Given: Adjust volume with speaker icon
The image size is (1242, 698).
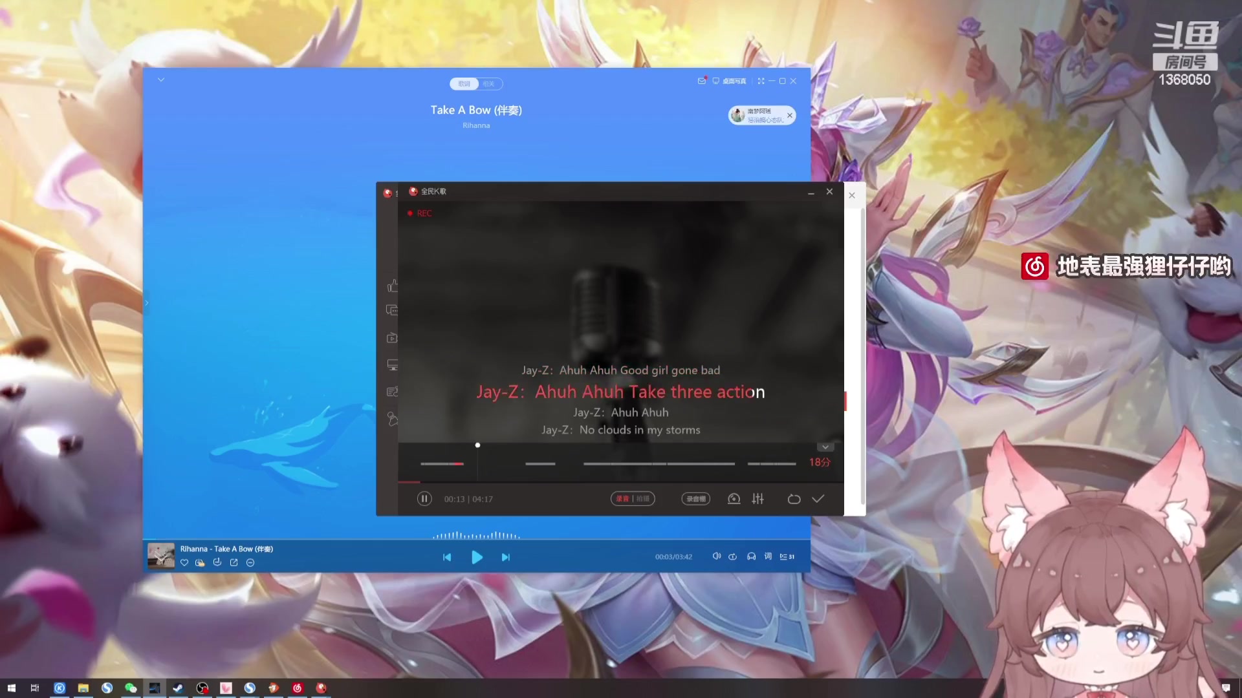Looking at the screenshot, I should [717, 556].
